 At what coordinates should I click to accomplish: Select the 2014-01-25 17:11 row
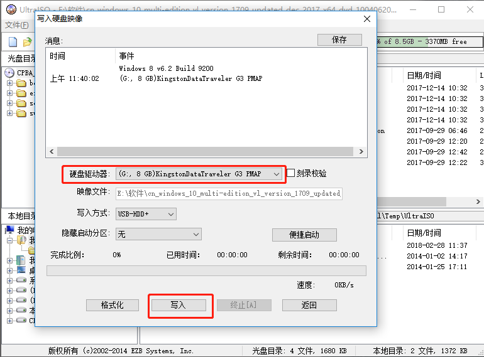437,267
